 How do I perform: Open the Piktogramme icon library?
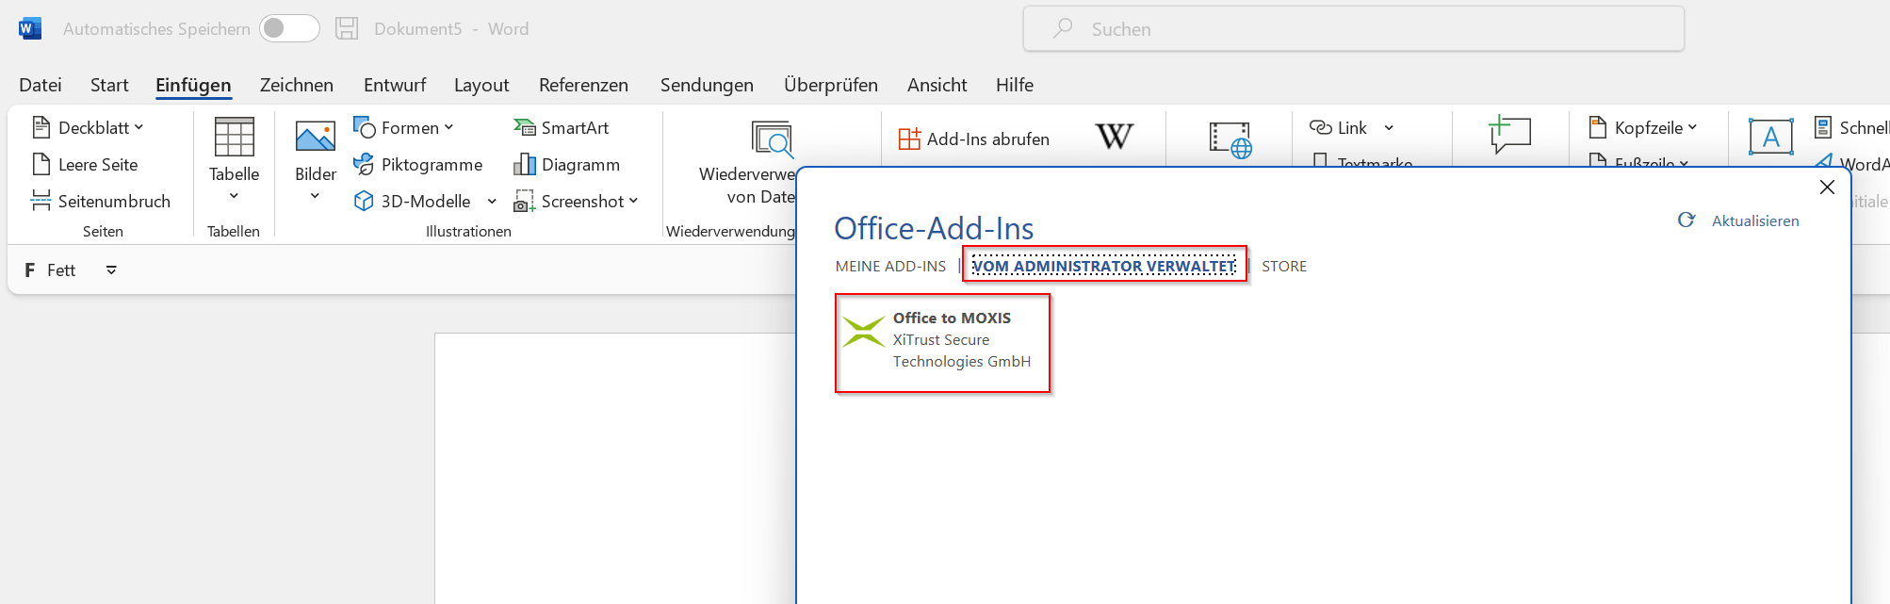coord(418,165)
